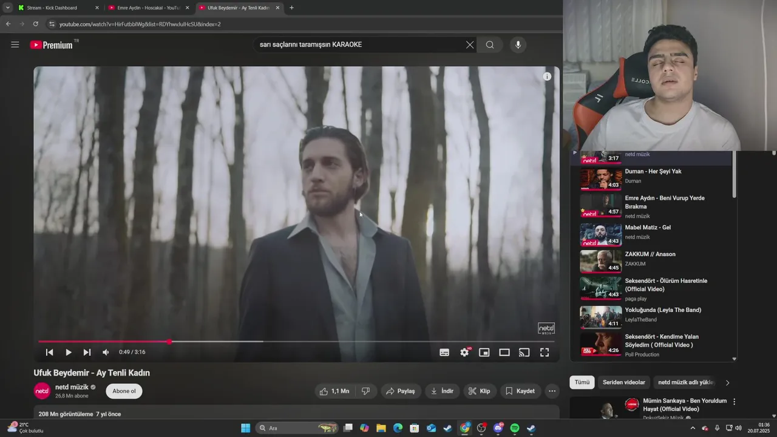The width and height of the screenshot is (777, 437).
Task: Click YouTube search text field
Action: tap(358, 44)
